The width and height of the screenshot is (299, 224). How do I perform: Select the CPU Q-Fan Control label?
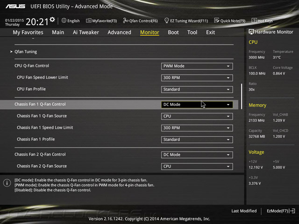(32, 66)
